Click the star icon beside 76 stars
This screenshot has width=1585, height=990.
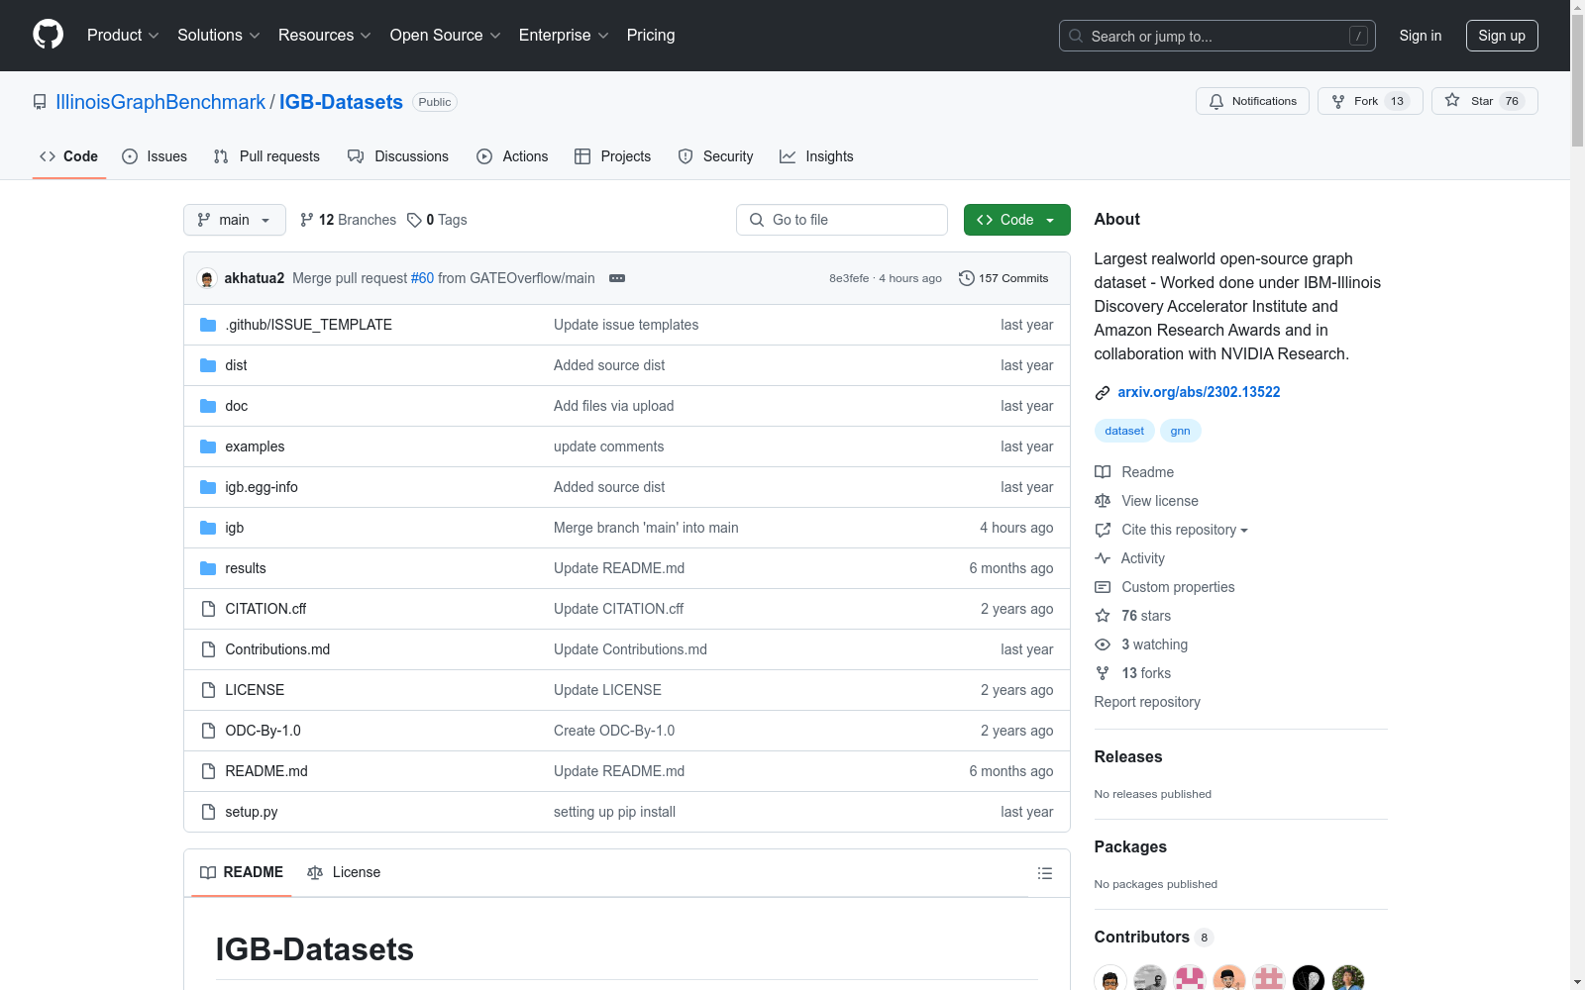coord(1103,616)
